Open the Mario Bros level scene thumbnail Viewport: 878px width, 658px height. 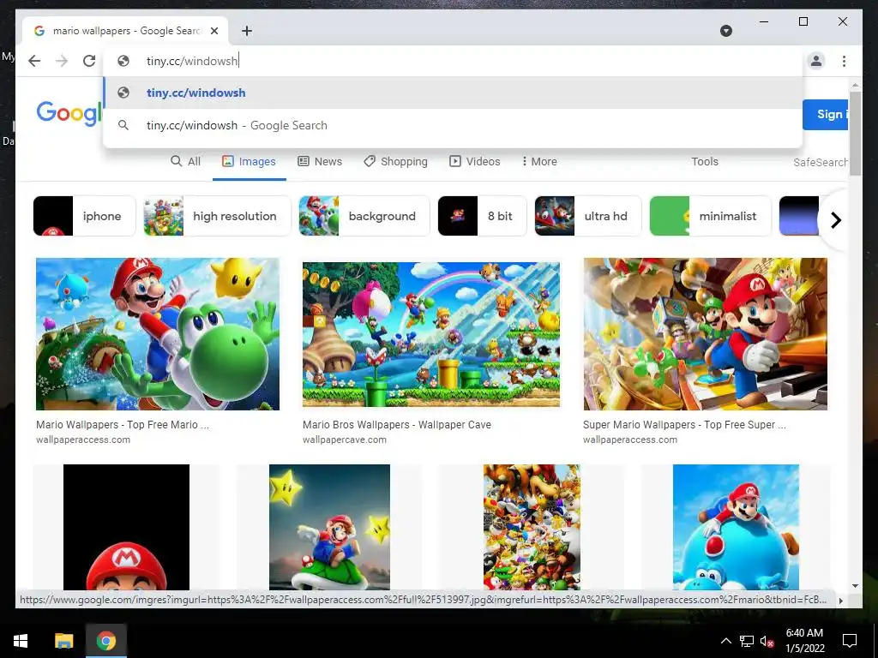coord(431,334)
